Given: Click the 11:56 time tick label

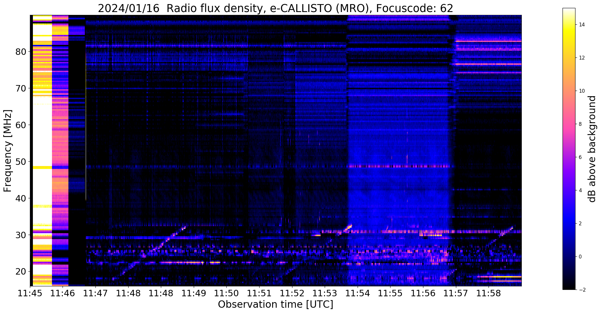Looking at the screenshot, I should click(x=423, y=293).
